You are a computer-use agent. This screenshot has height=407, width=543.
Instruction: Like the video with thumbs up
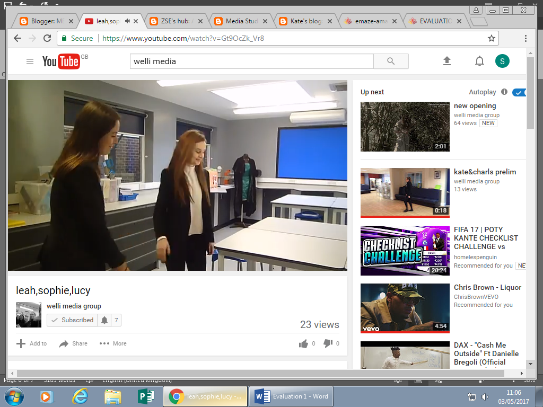pyautogui.click(x=303, y=343)
